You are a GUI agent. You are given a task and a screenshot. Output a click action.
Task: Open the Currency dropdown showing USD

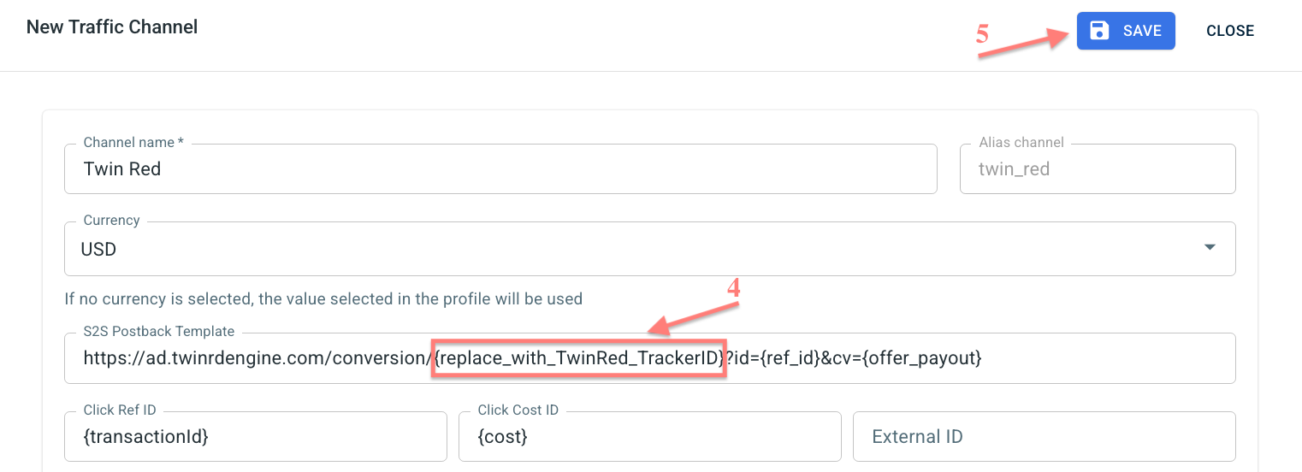(649, 249)
